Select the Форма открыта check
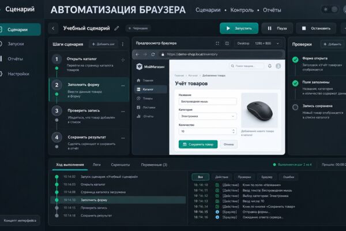The height and width of the screenshot is (231, 346). point(318,64)
